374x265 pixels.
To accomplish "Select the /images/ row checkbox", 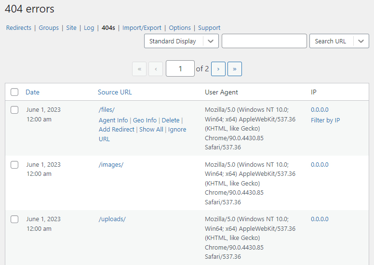I will click(x=14, y=165).
